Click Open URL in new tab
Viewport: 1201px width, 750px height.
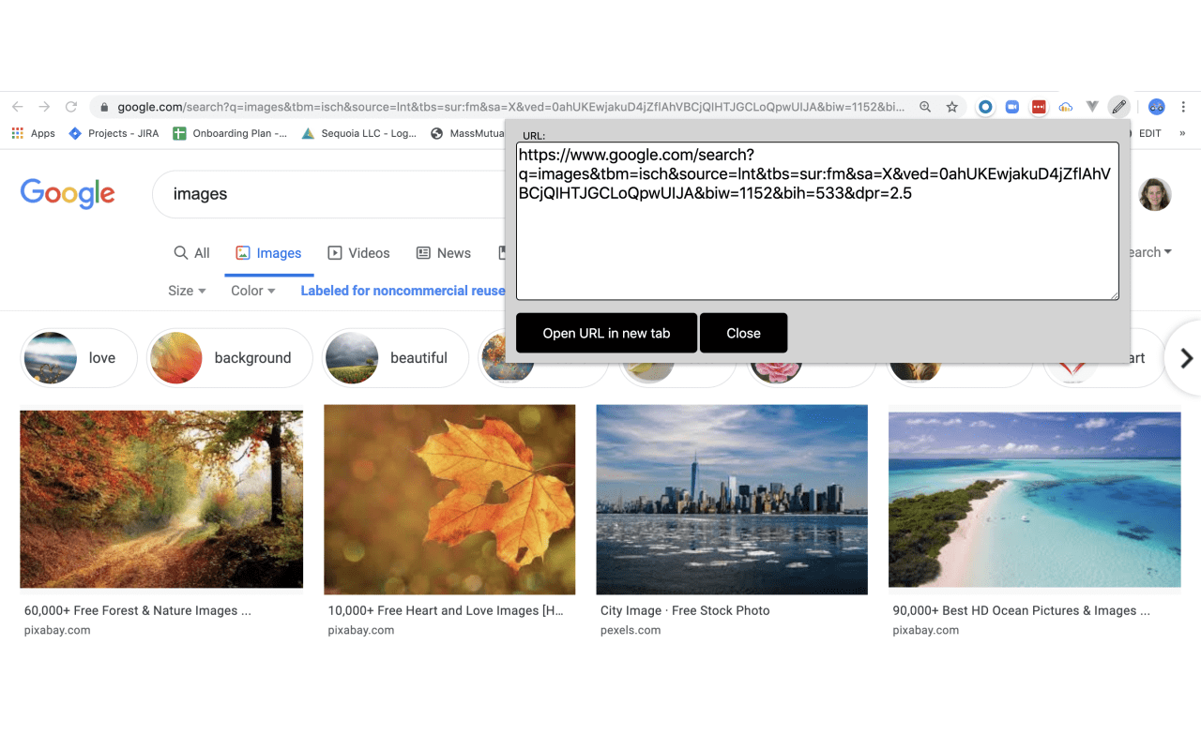pos(605,333)
